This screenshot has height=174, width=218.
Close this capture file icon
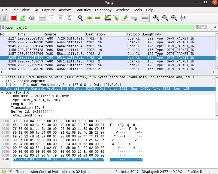[x=60, y=18]
